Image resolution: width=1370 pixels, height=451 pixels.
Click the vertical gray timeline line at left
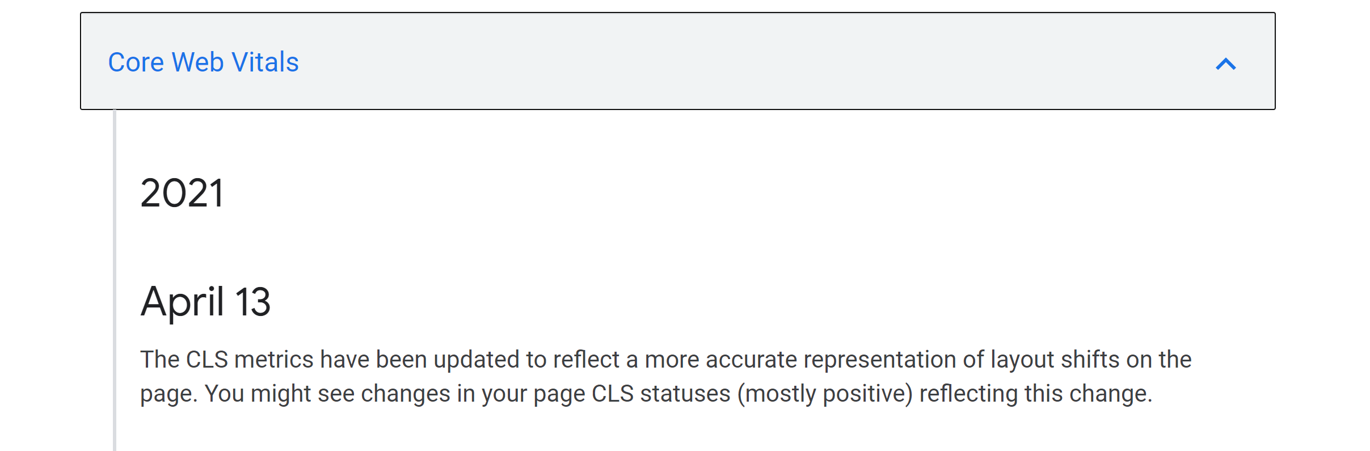tap(115, 284)
